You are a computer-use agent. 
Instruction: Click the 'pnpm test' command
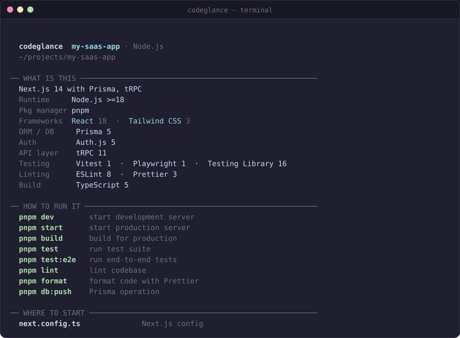[x=39, y=249]
